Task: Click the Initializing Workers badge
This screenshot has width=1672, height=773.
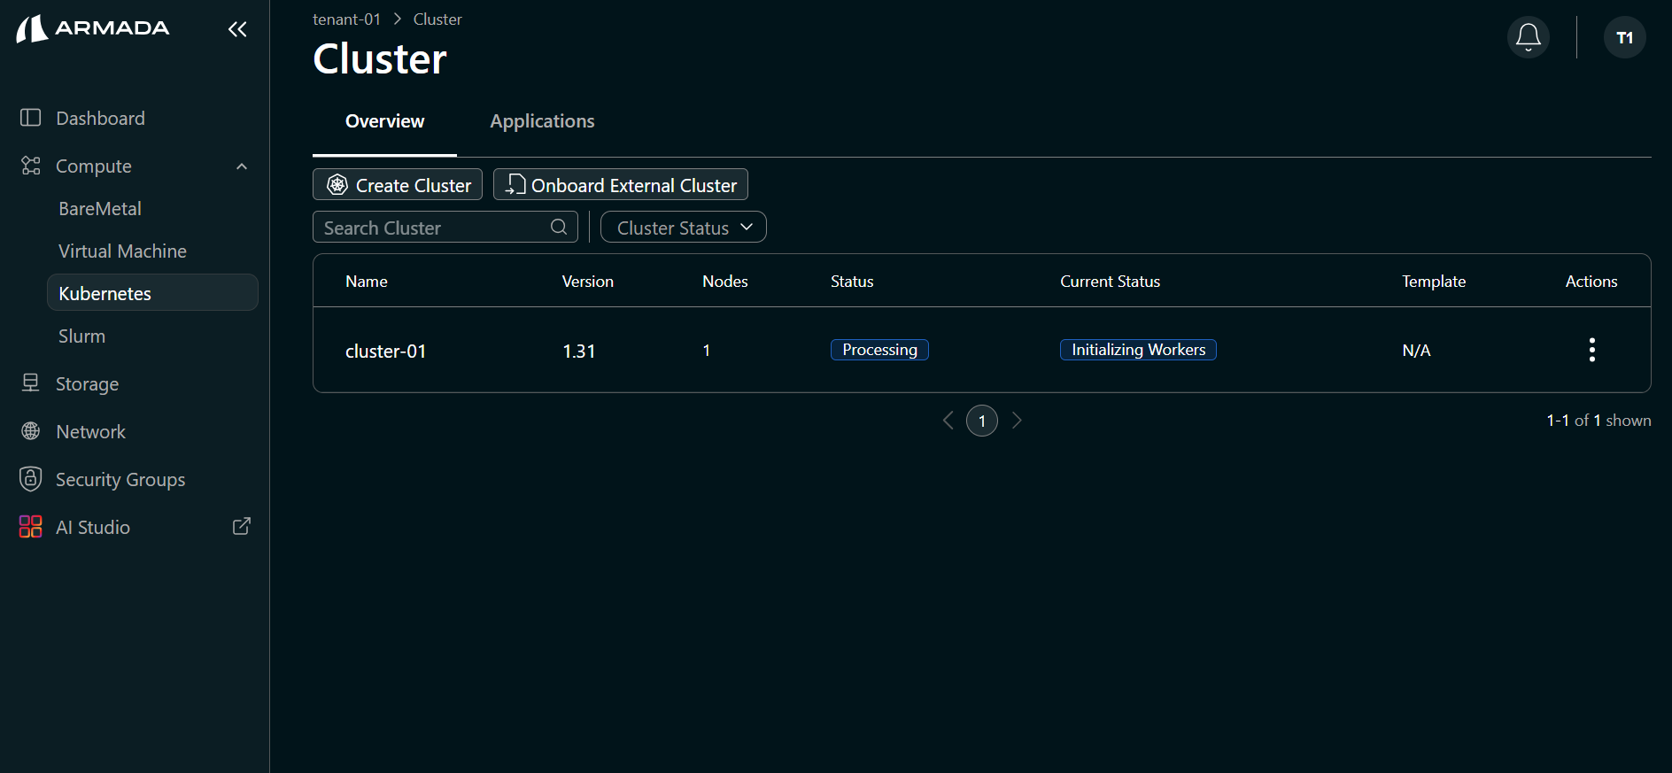Action: 1138,350
